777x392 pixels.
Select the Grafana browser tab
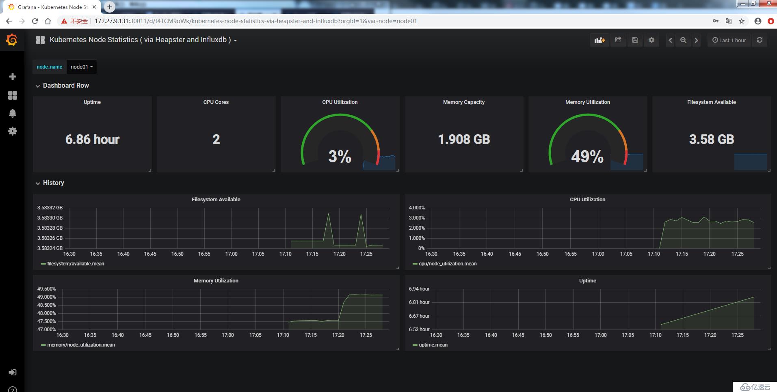[x=51, y=7]
